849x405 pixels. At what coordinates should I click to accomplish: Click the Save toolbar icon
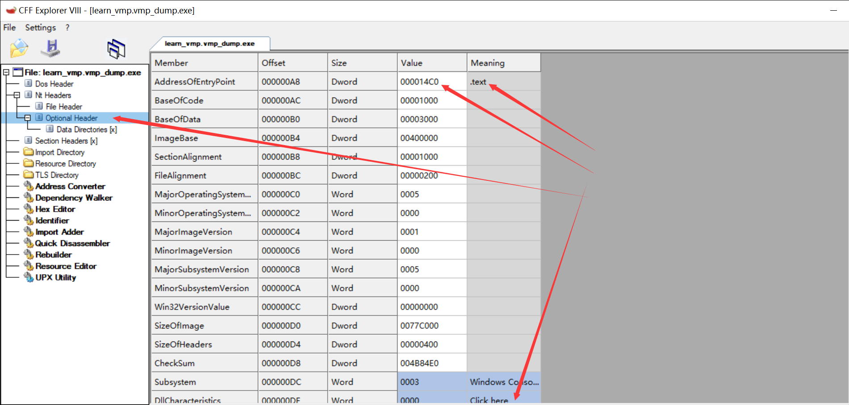click(51, 48)
